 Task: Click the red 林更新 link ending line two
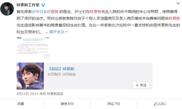(x=174, y=18)
